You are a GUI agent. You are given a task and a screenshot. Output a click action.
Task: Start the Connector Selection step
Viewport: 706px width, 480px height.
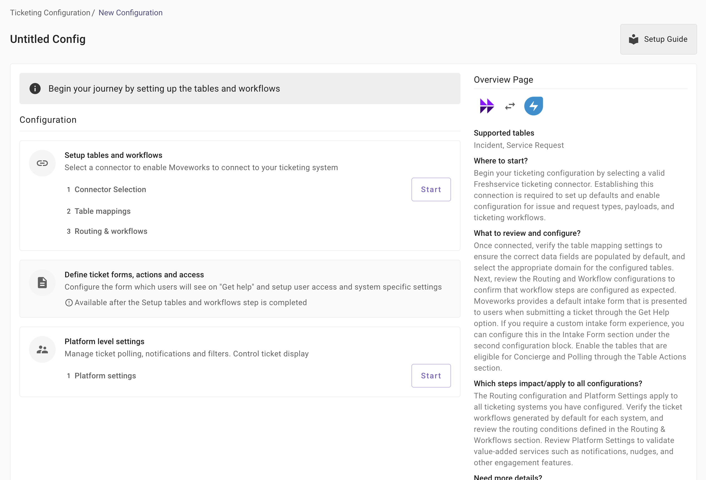(x=431, y=189)
